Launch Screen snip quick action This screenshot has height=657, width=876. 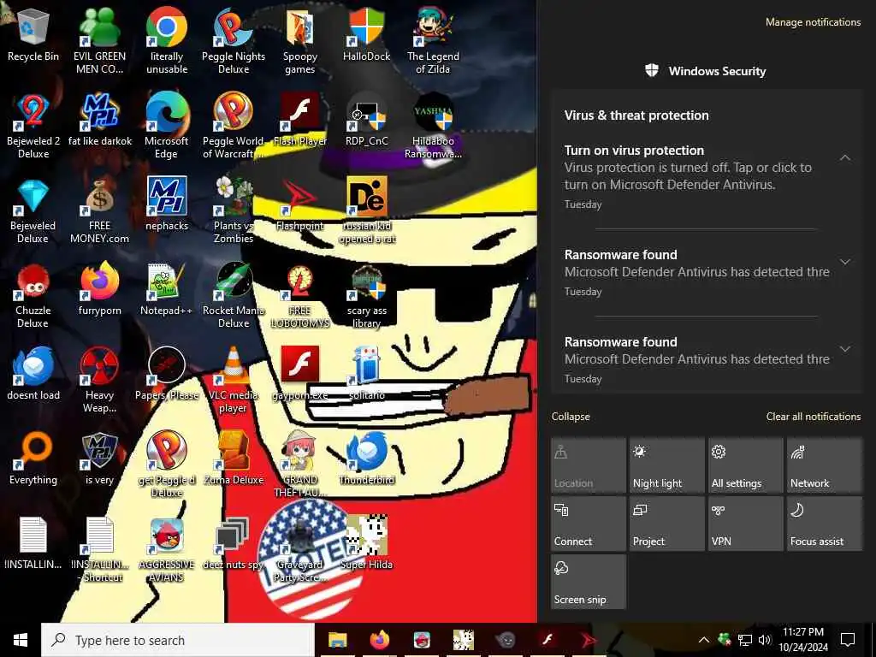tap(589, 582)
